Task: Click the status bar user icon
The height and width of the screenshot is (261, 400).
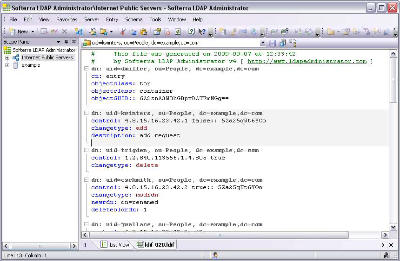Action: (x=215, y=255)
